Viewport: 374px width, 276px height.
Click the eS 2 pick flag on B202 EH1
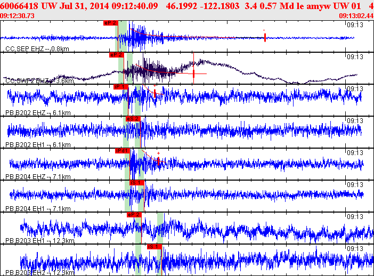[133, 119]
